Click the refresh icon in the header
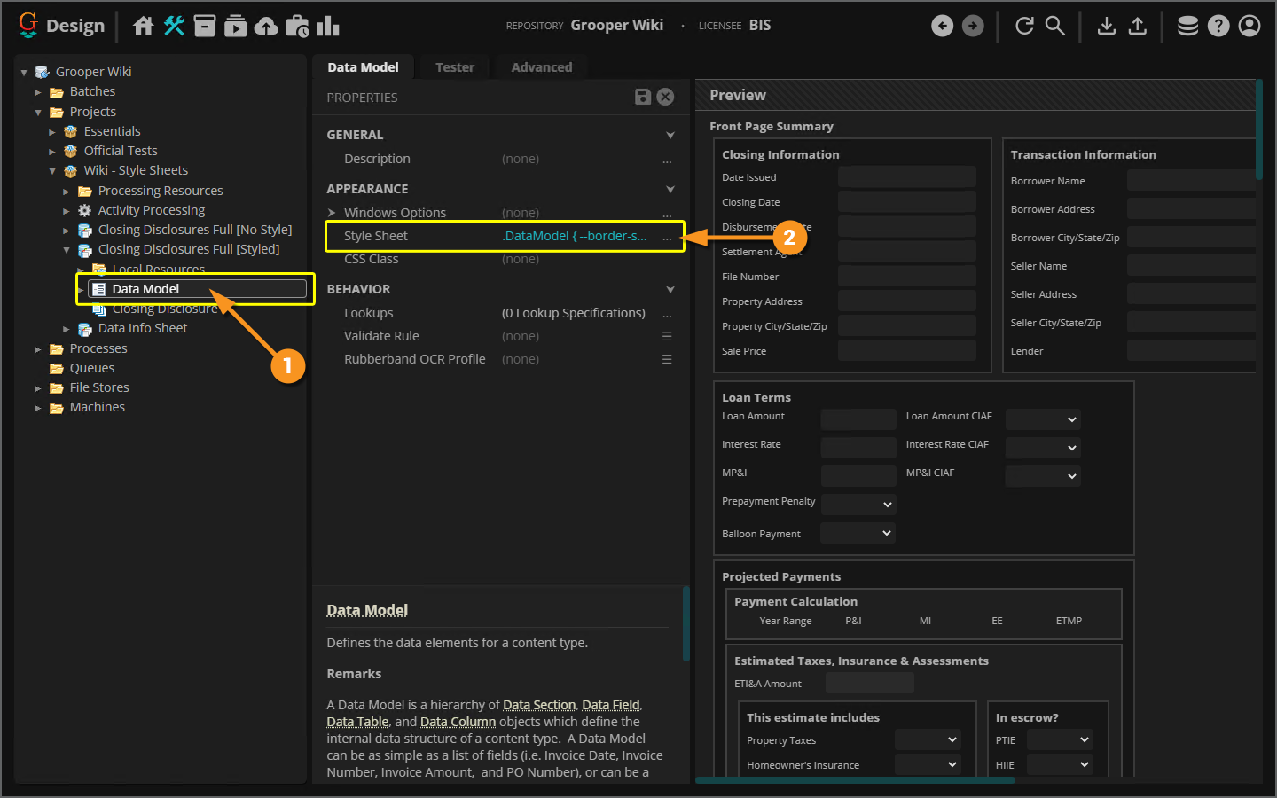This screenshot has height=798, width=1277. coord(1024,26)
